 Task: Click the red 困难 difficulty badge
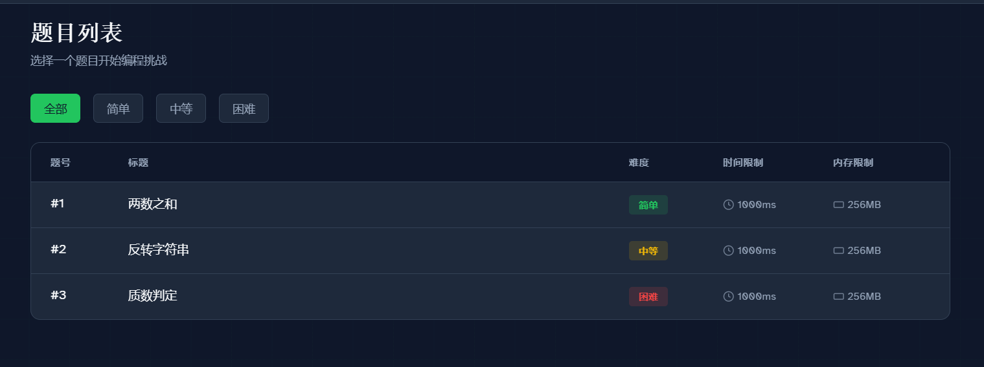pos(648,297)
